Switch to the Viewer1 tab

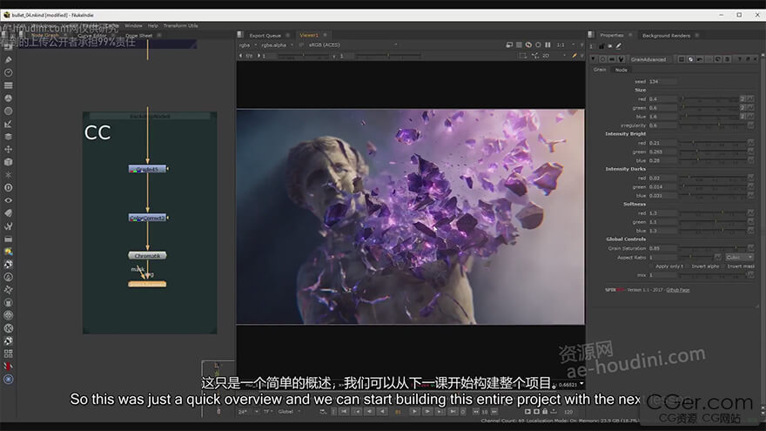coord(309,35)
